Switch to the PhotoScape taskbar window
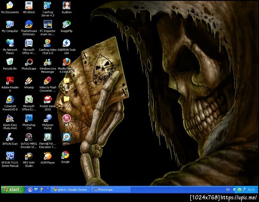Viewport: 259px width, 202px height. pyautogui.click(x=111, y=190)
